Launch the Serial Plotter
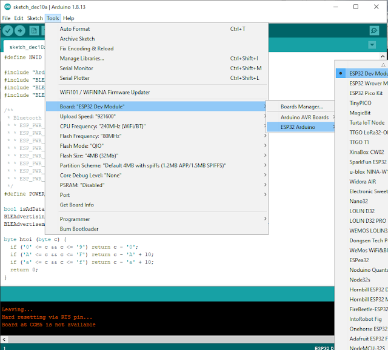388x350 pixels. (157, 78)
